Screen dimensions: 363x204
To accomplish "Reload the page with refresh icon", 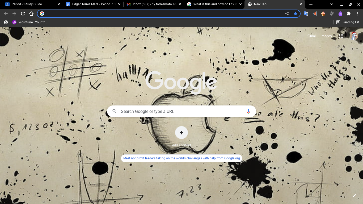I will pos(23,14).
